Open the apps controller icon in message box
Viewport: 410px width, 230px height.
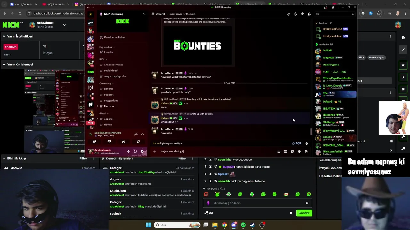pos(306,151)
